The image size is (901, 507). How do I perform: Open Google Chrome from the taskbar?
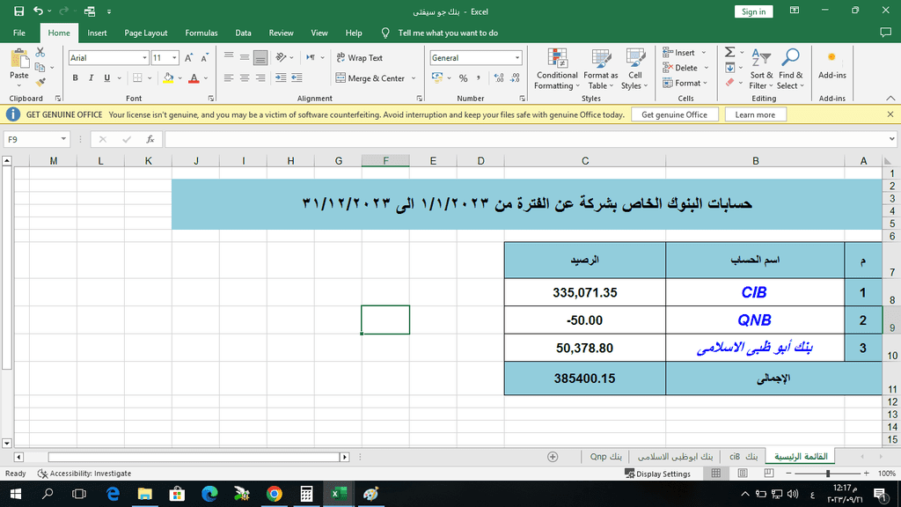tap(275, 494)
